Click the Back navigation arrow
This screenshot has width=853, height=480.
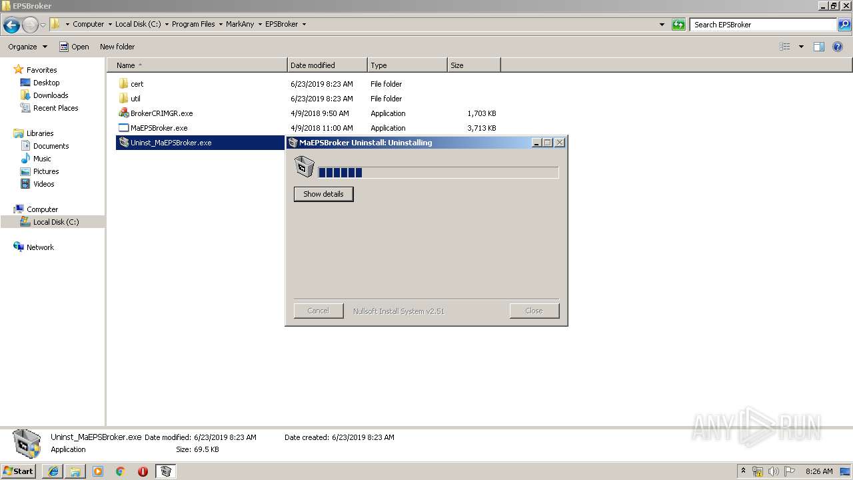coord(11,25)
